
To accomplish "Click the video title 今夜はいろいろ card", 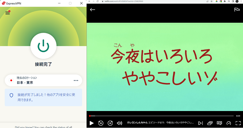I will [165, 67].
